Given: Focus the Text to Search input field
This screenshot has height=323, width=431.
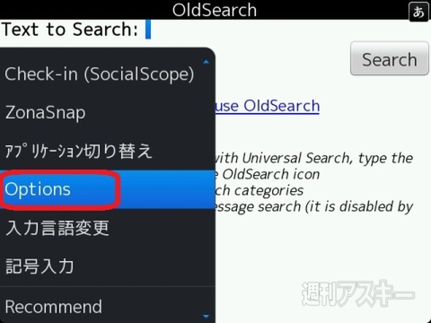Looking at the screenshot, I should pos(287,30).
